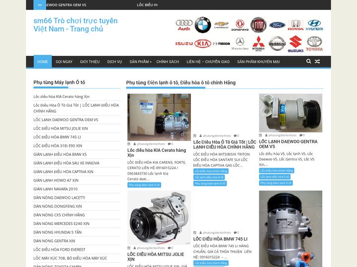Image resolution: width=357 pixels, height=267 pixels.
Task: Open the DỊCH VỤ menu item
Action: click(115, 62)
